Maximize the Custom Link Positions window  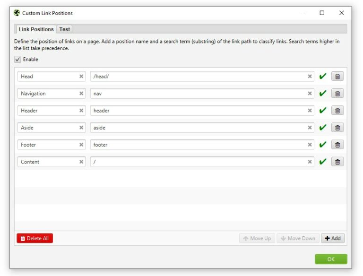pyautogui.click(x=322, y=13)
